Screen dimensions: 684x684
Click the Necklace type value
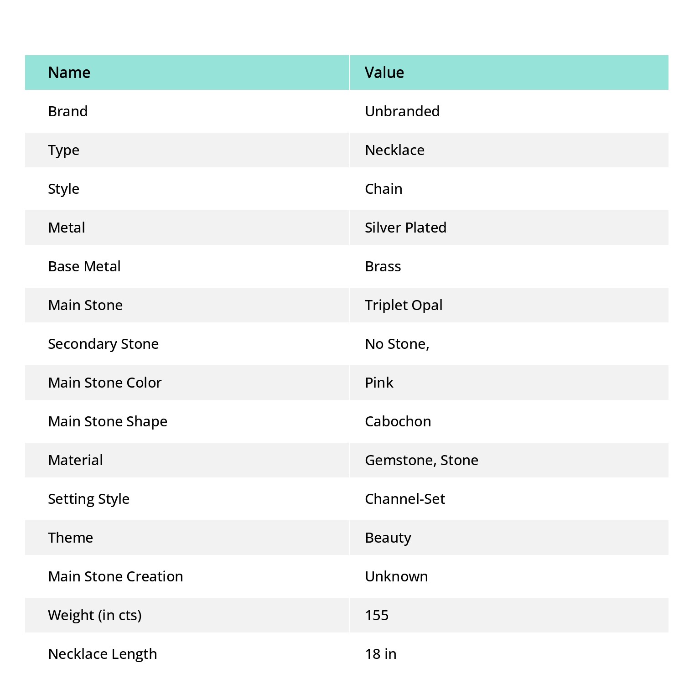[394, 150]
